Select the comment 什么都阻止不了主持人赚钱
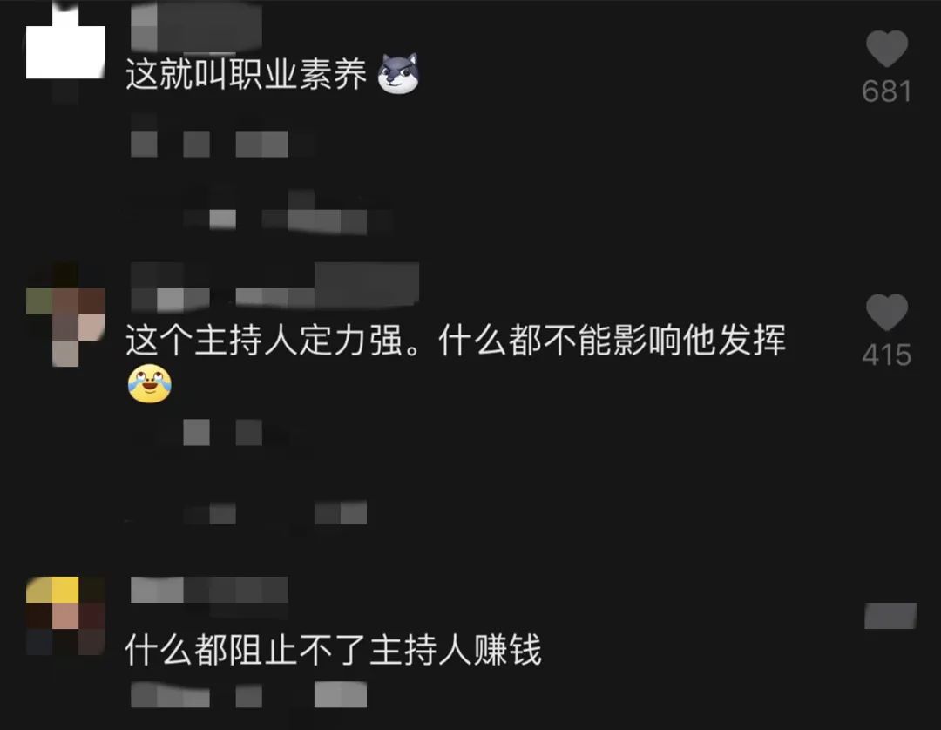Image resolution: width=941 pixels, height=730 pixels. tap(333, 650)
